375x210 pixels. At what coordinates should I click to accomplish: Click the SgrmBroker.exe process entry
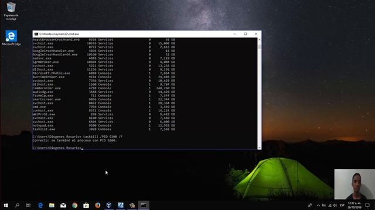46,62
